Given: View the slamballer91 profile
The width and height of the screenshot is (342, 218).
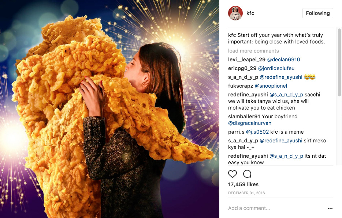Looking at the screenshot, I should pos(244,116).
